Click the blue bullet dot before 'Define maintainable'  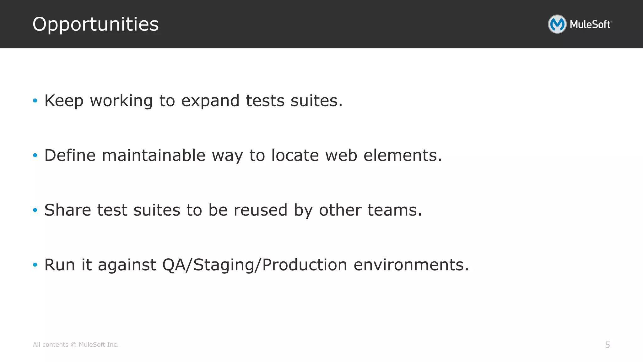(x=35, y=155)
